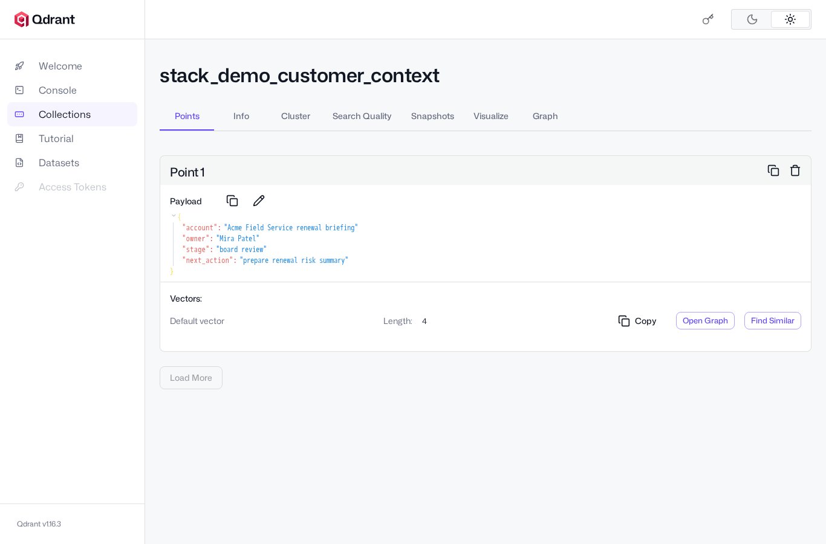Image resolution: width=826 pixels, height=544 pixels.
Task: Open Datasets from sidebar
Action: point(72,163)
